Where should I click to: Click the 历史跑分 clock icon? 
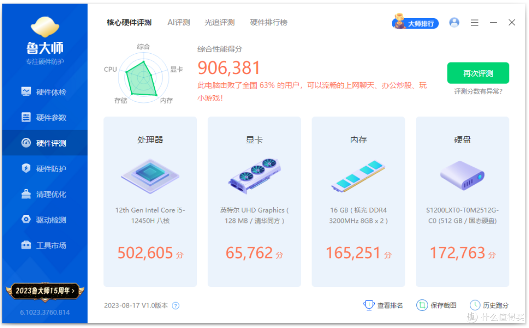(x=475, y=305)
